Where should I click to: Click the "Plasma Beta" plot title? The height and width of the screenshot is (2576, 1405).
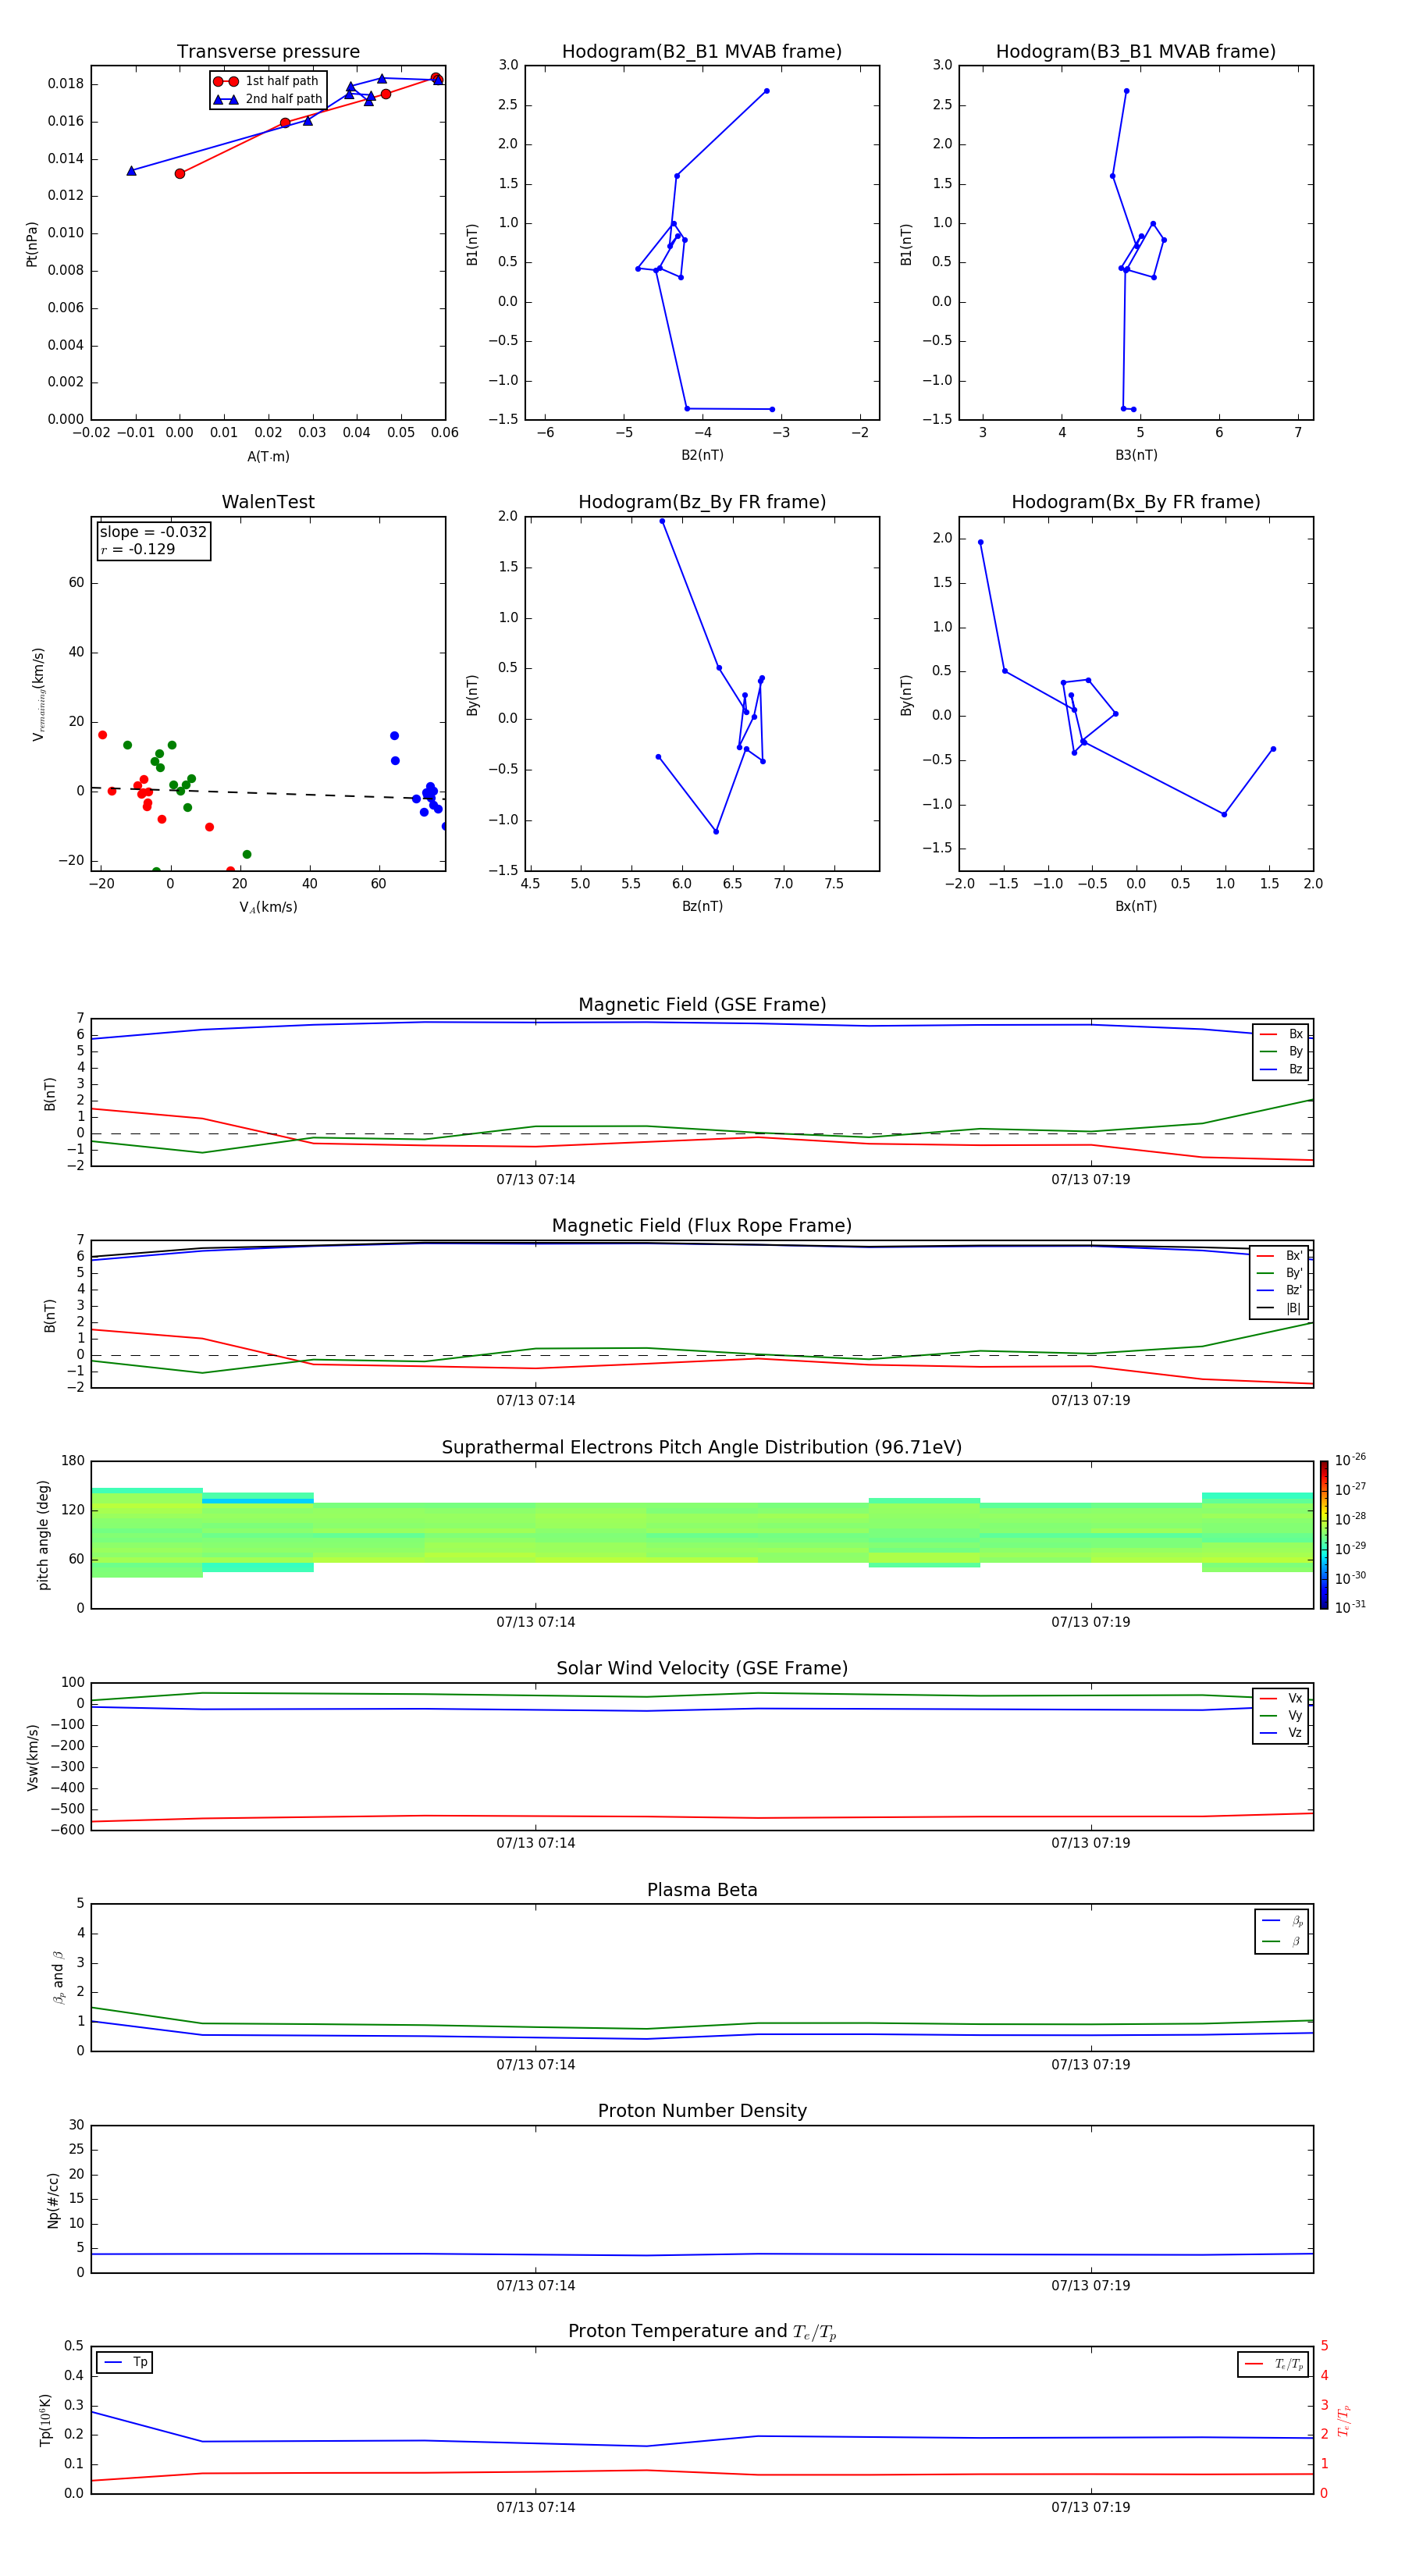[x=702, y=1891]
